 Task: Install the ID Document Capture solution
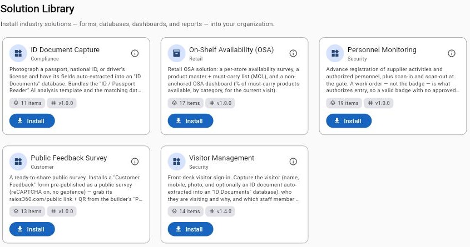(32, 121)
